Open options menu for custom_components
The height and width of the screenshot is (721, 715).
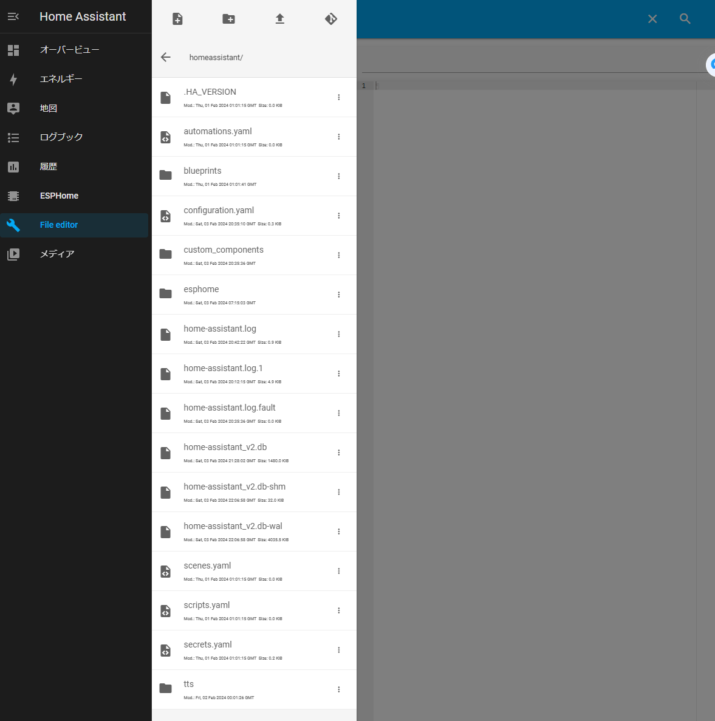click(339, 255)
